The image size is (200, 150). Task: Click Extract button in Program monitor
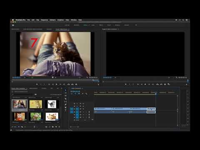click(161, 84)
